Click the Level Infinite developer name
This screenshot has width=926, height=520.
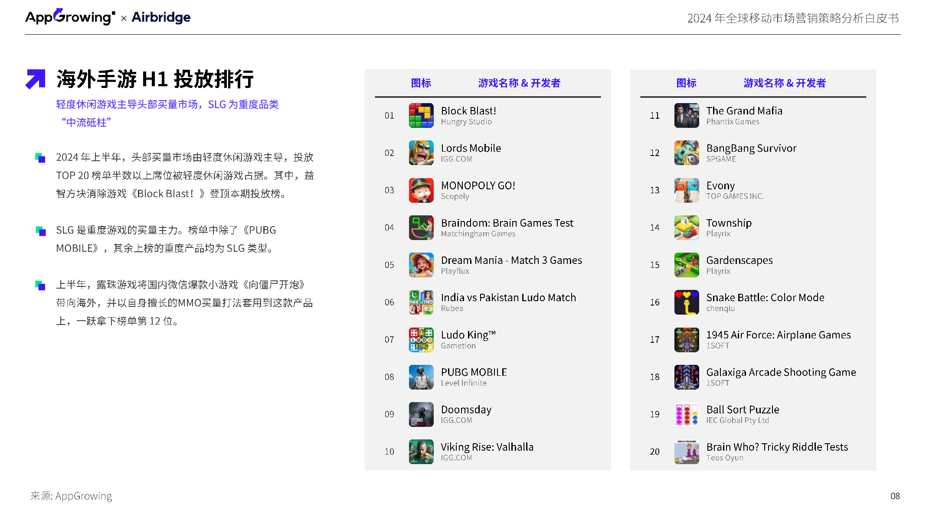pyautogui.click(x=464, y=383)
